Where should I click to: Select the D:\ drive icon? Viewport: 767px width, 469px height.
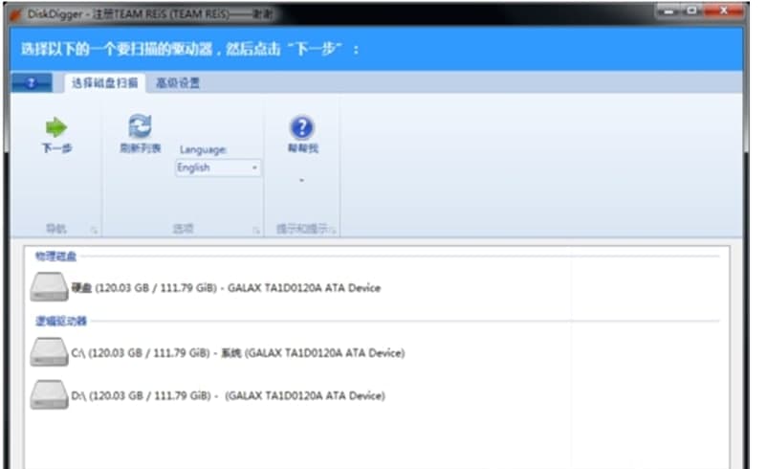[x=49, y=394]
